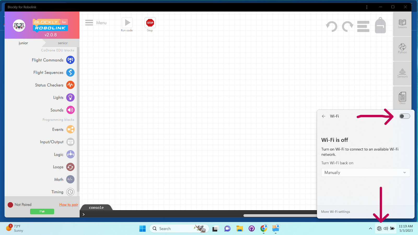
Task: Open the Timing block category
Action: pyautogui.click(x=63, y=192)
